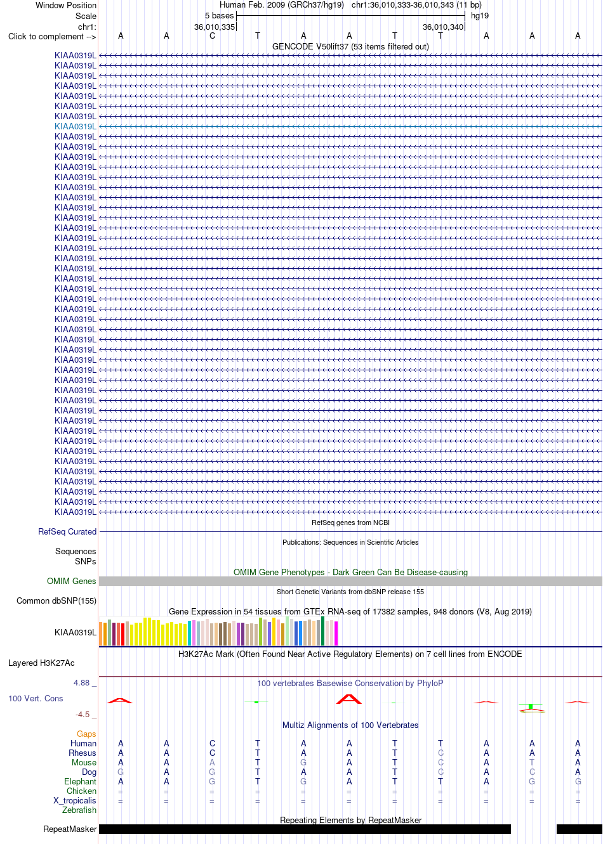Select the 'Human' alignment row label

(x=84, y=743)
